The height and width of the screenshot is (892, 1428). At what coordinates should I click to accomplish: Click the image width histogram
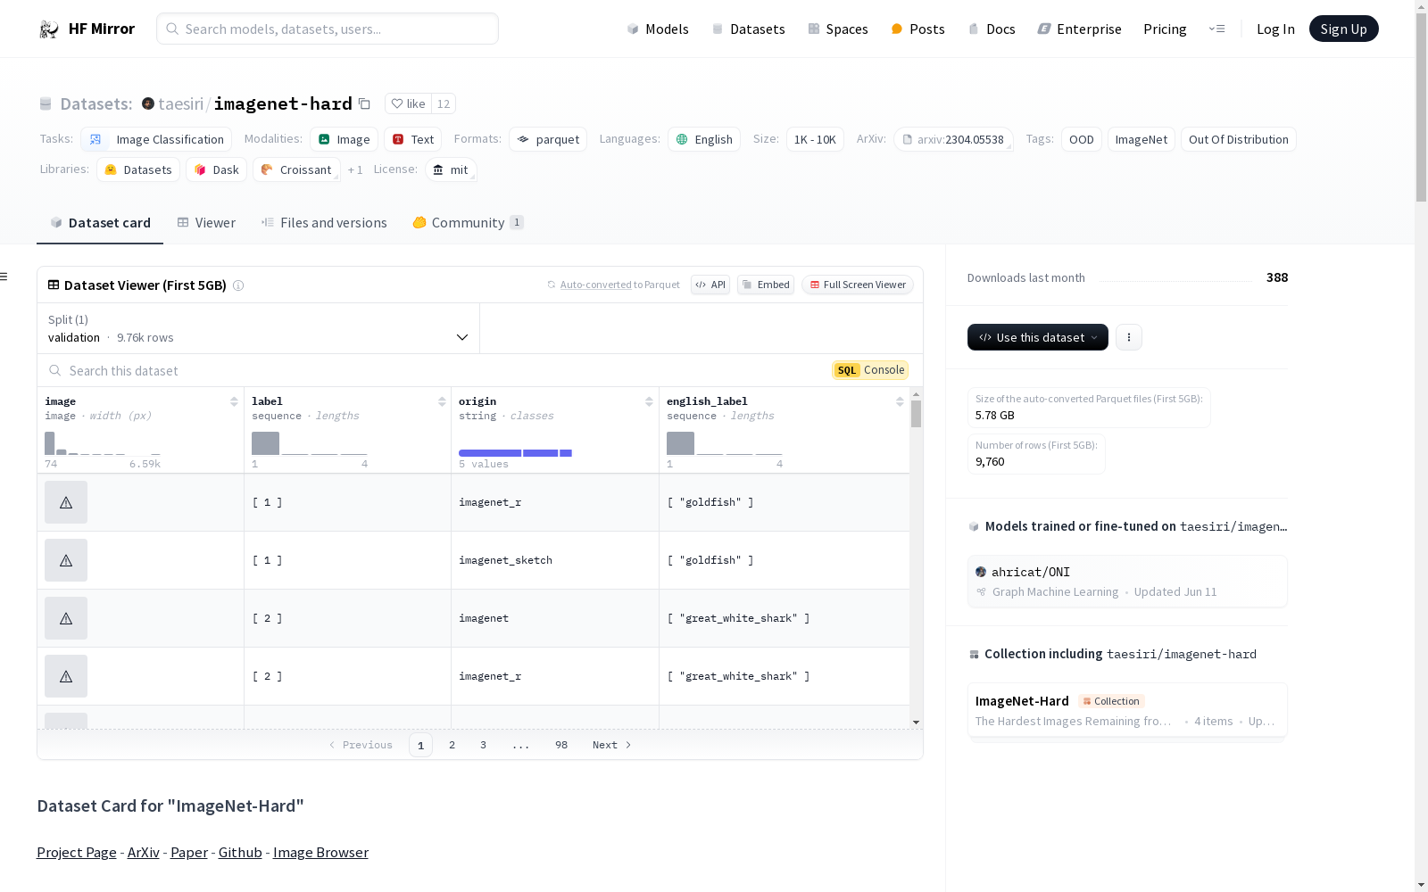coord(103,443)
